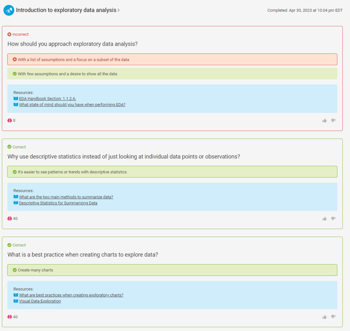Thumbs down the exploratory data analysis question
350x331 pixels.
point(333,121)
